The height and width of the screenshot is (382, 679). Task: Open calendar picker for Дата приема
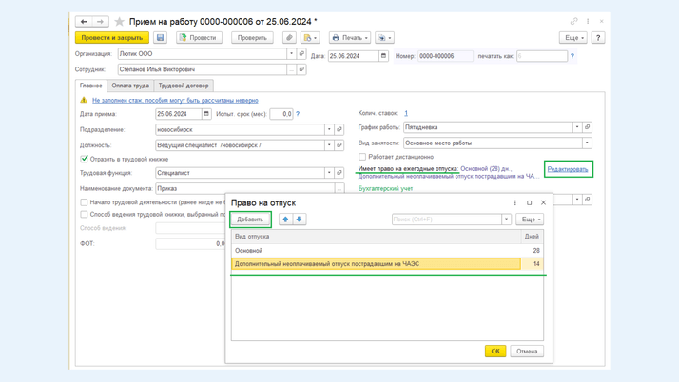[206, 114]
